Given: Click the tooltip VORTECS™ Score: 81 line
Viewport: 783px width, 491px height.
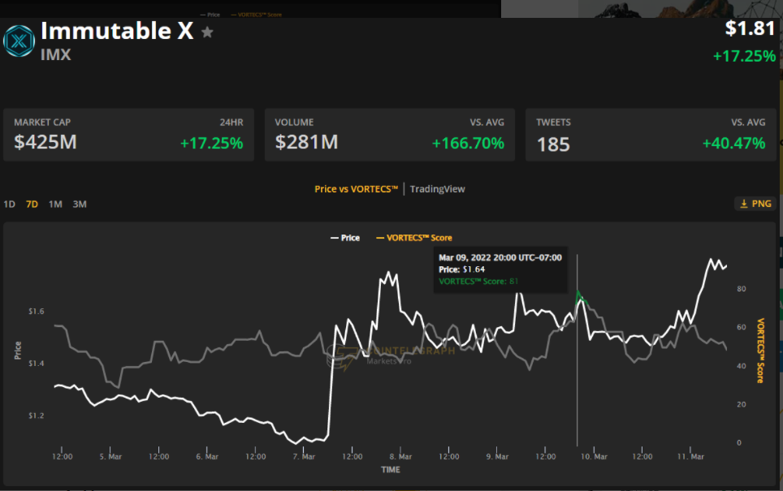Looking at the screenshot, I should 478,282.
